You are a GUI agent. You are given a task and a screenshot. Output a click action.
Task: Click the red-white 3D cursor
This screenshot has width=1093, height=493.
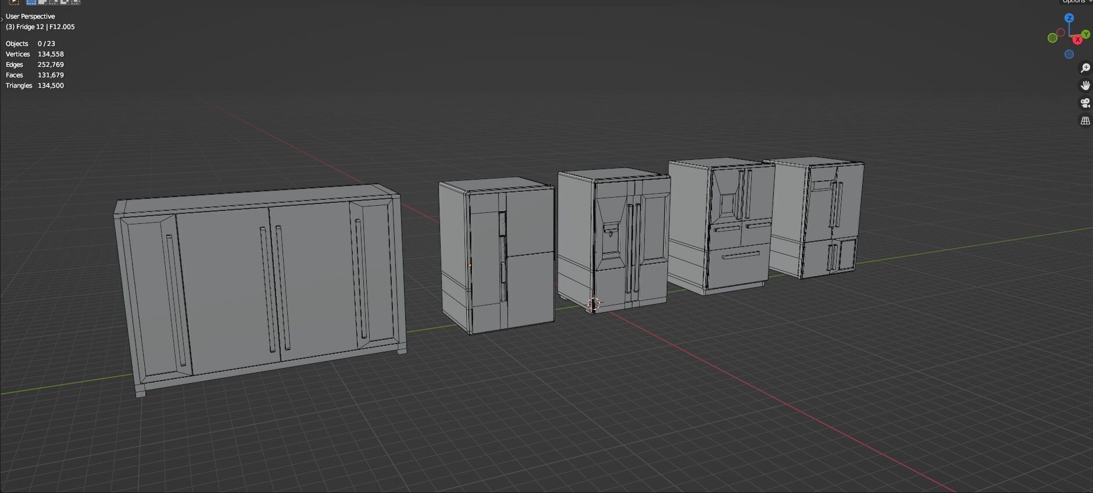pyautogui.click(x=593, y=304)
